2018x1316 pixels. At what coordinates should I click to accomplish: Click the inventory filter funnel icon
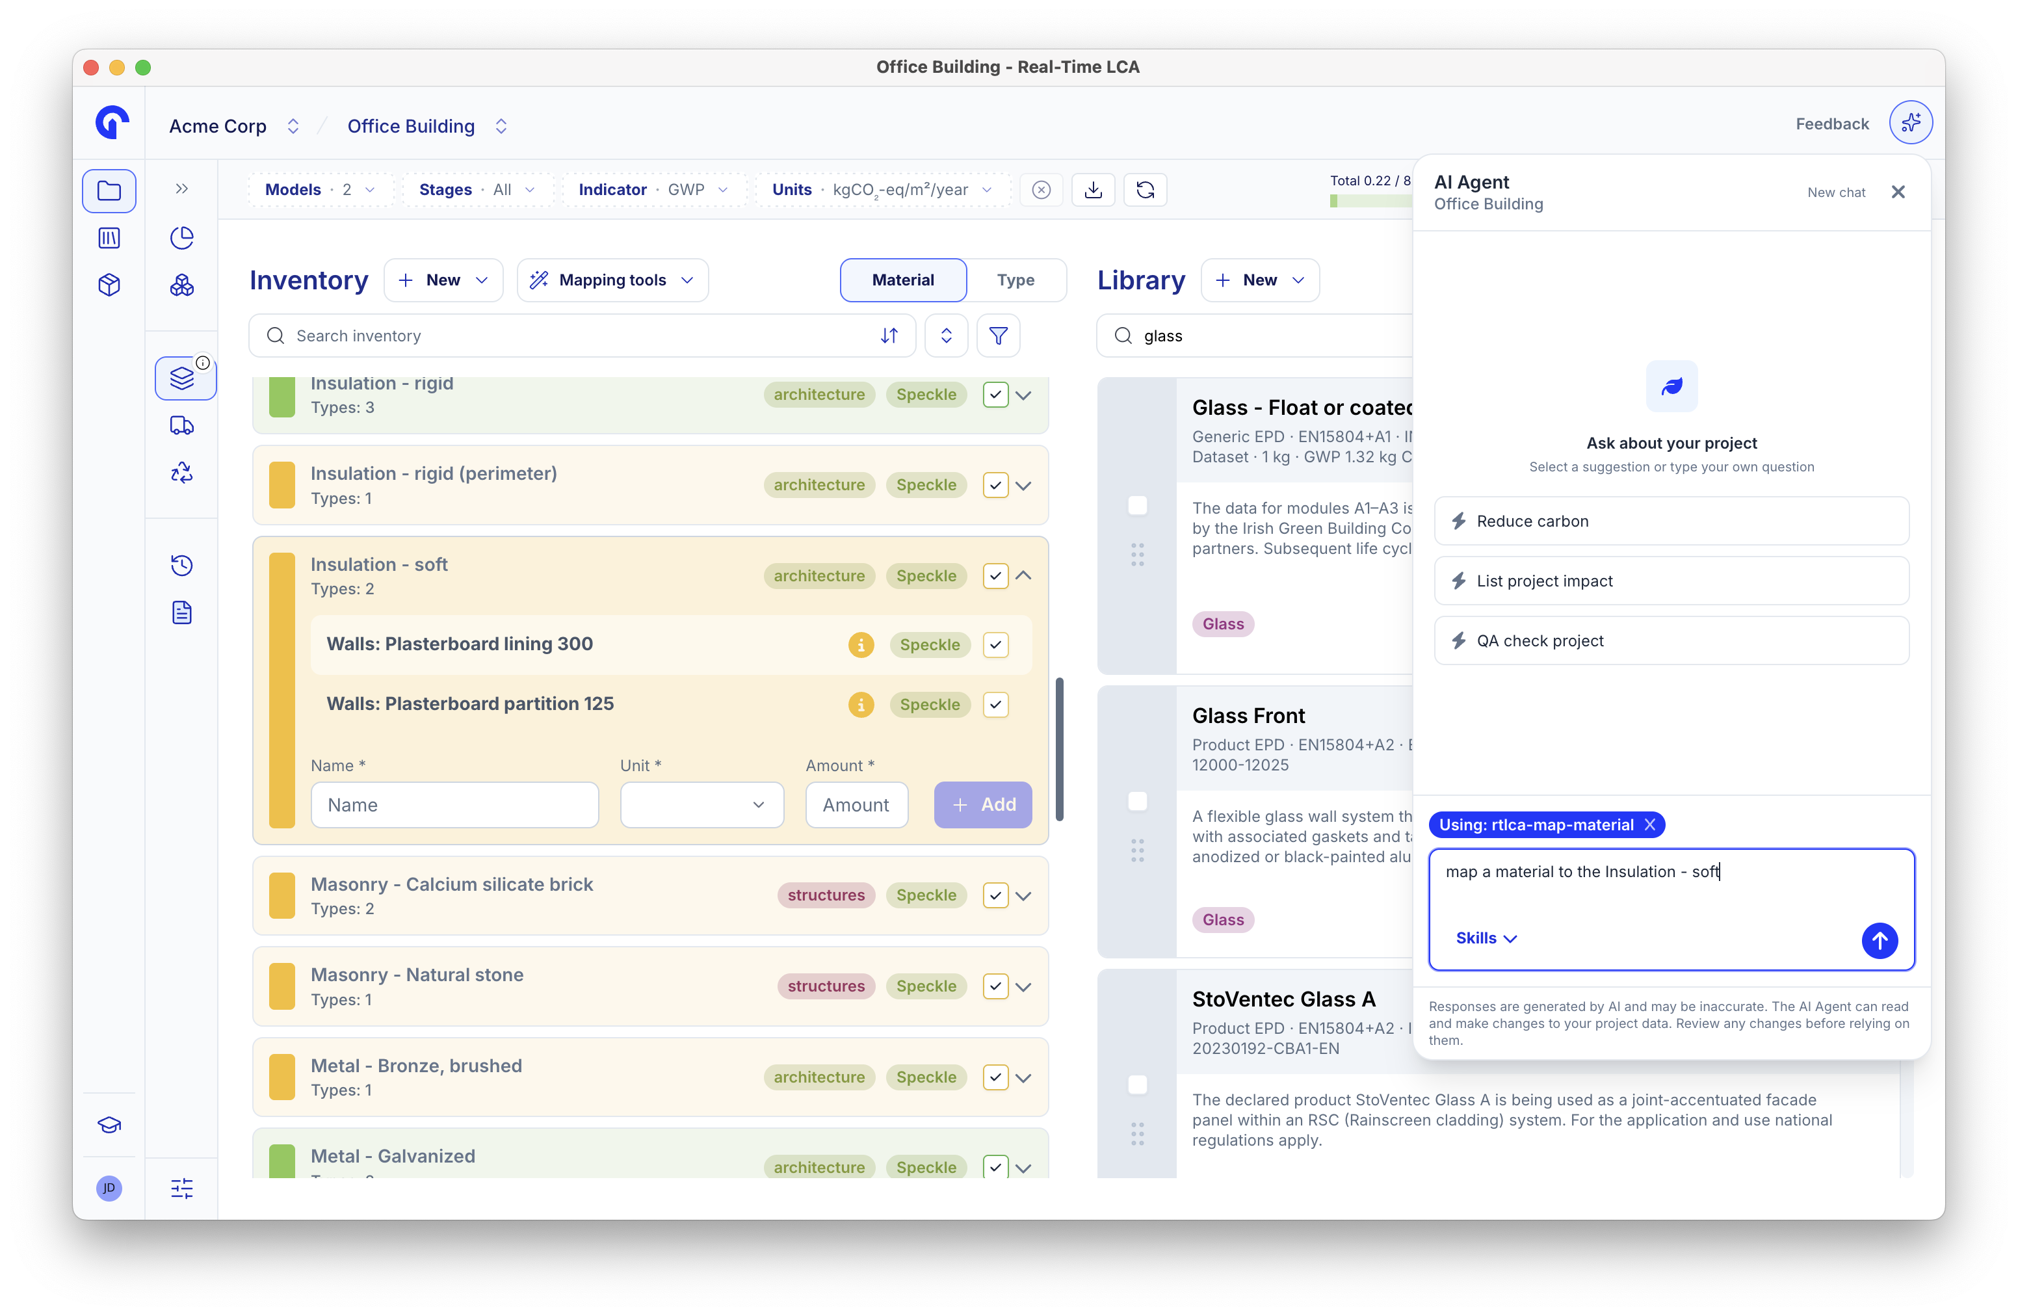(998, 336)
